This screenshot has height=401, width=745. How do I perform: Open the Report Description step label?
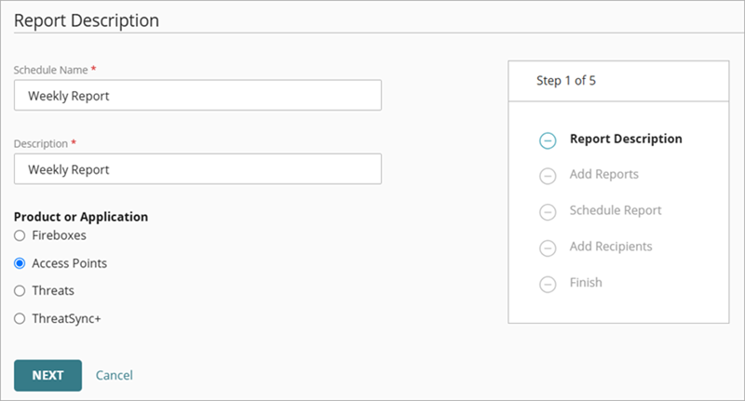626,139
